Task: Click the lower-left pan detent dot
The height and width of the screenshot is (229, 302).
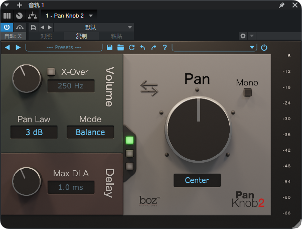Action: (x=167, y=155)
